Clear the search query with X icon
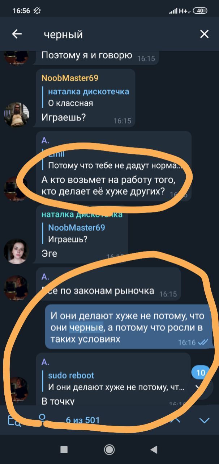Screen dimensions: 219x464 pyautogui.click(x=204, y=34)
